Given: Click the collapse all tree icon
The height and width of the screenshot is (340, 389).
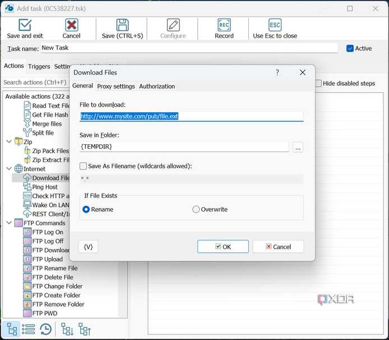Looking at the screenshot, I should 85,329.
